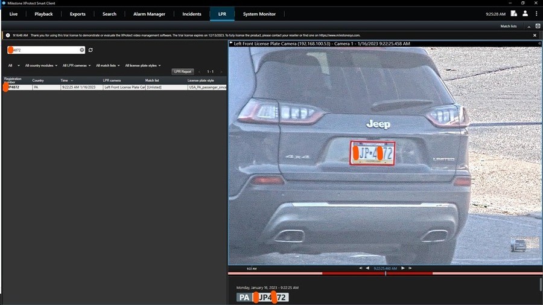Click the trial license info icon
This screenshot has height=305, width=543.
pyautogui.click(x=8, y=36)
